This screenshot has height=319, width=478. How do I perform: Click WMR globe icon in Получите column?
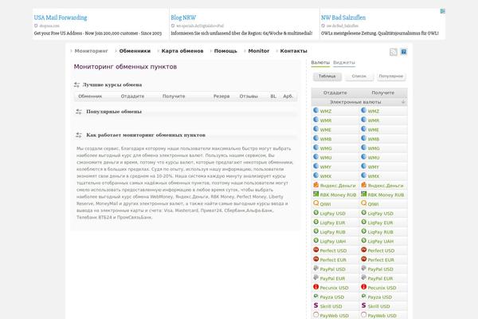coord(364,120)
